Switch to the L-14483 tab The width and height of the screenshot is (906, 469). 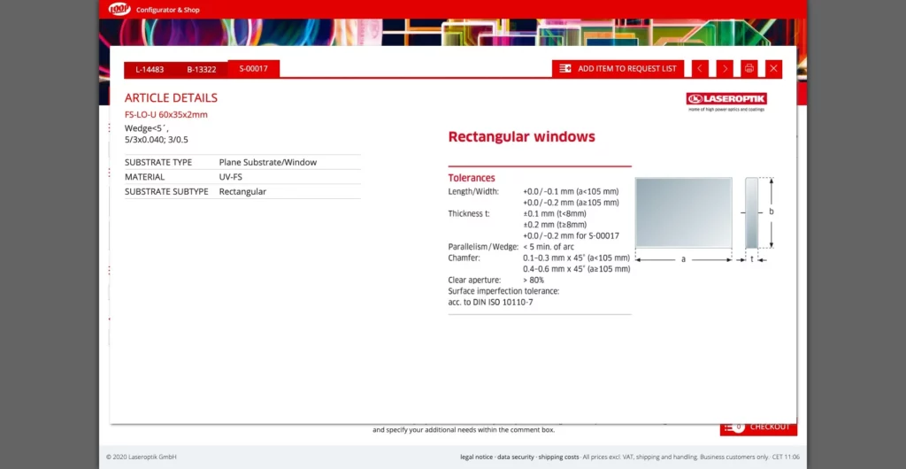point(150,69)
